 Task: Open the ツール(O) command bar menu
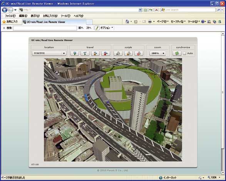click(194, 22)
